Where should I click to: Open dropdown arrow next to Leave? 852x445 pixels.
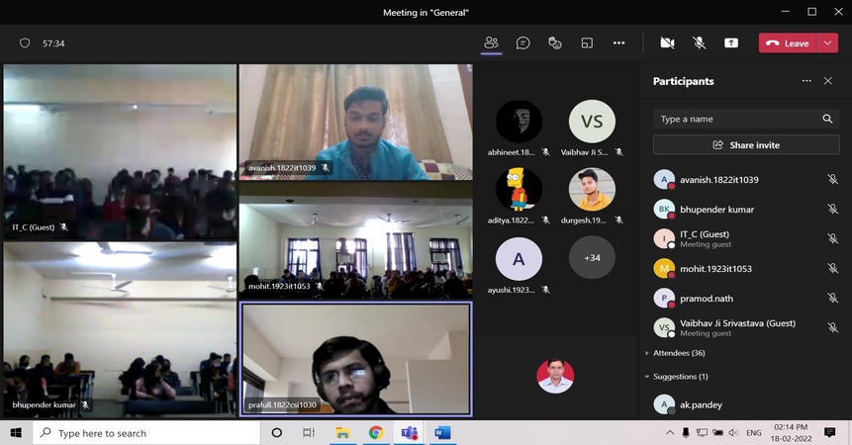(827, 44)
